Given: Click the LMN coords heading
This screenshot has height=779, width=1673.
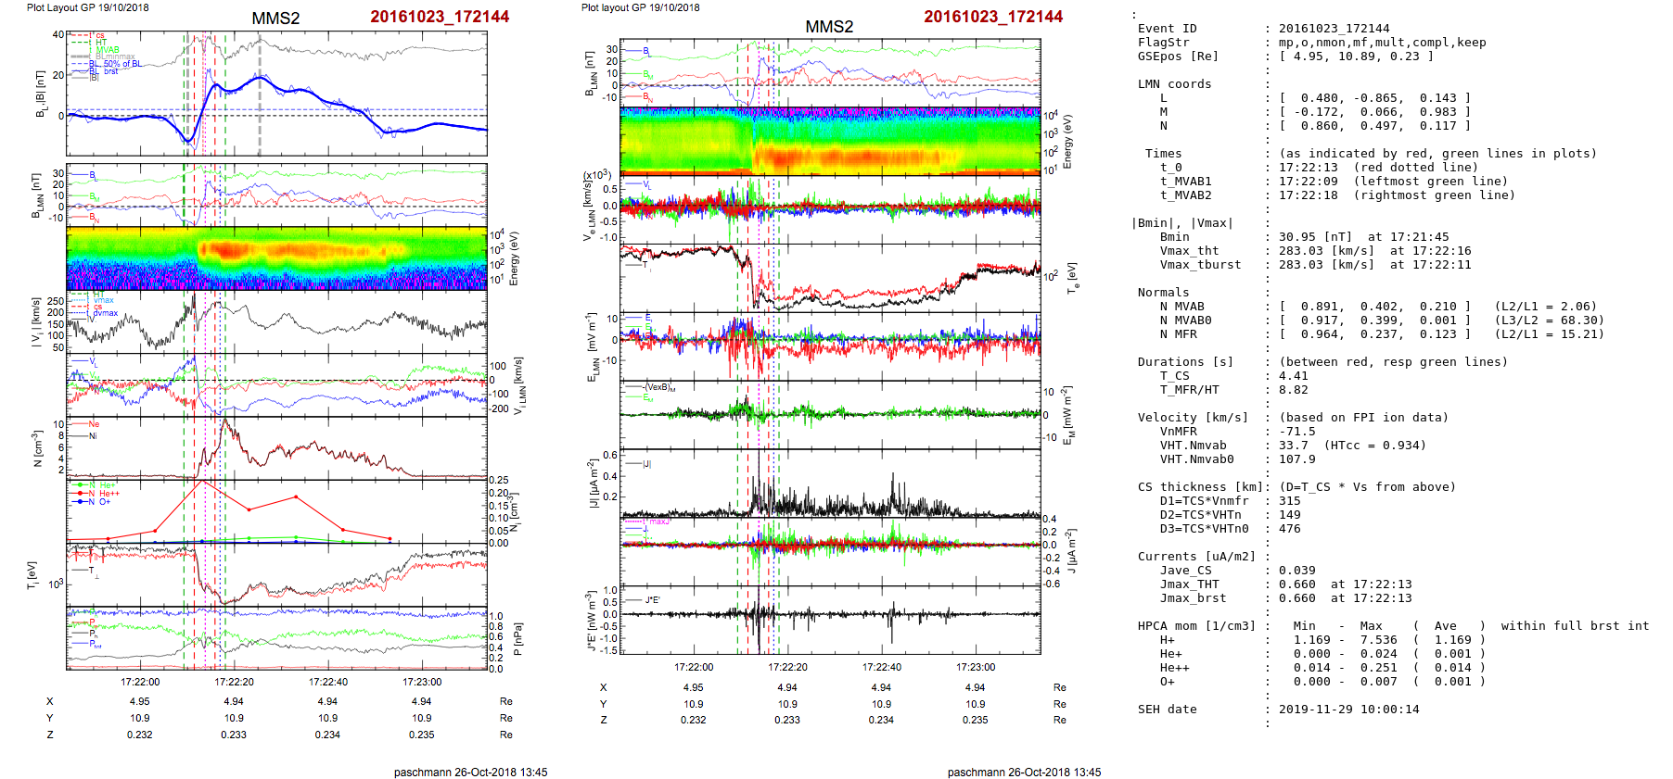Looking at the screenshot, I should click(1174, 84).
